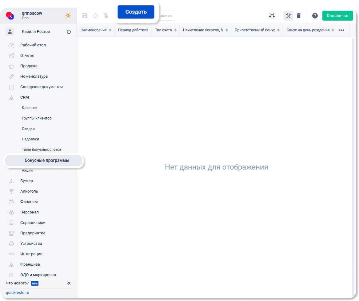Image resolution: width=359 pixels, height=301 pixels.
Task: Click the refresh arrows icon in toolbar
Action: point(95,16)
